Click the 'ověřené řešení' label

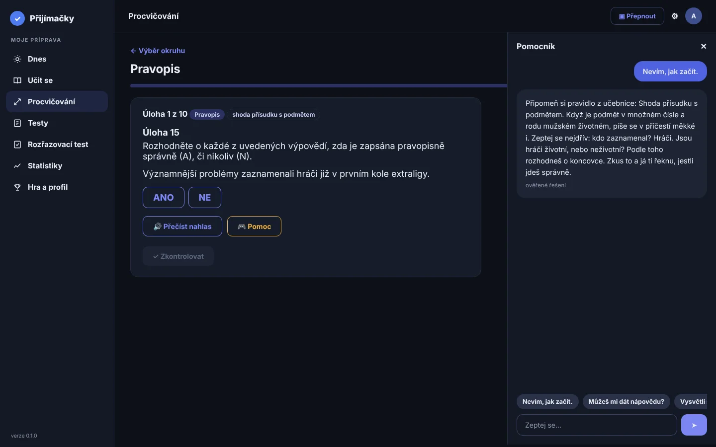click(545, 185)
